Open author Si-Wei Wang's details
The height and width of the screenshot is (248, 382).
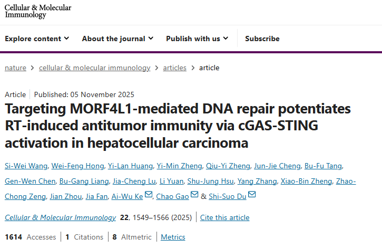click(24, 166)
